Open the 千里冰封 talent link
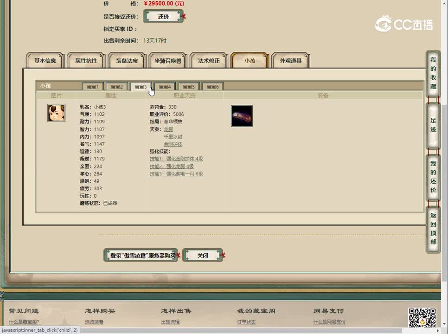 (x=173, y=137)
